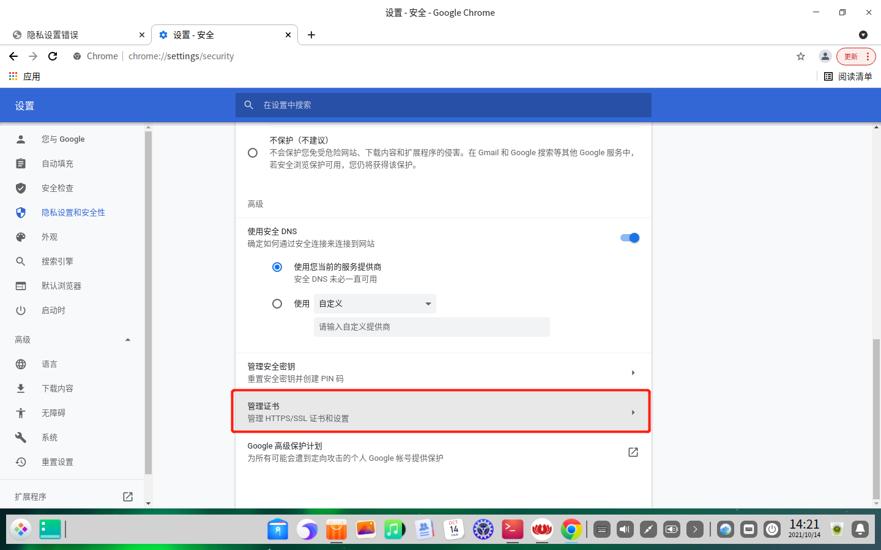Select the 使用 custom provider radio button
Viewport: 881px width, 550px height.
[277, 304]
